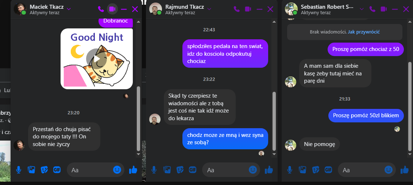
Task: Open sticker picker in Sebastian Robert chat
Action: click(x=315, y=170)
